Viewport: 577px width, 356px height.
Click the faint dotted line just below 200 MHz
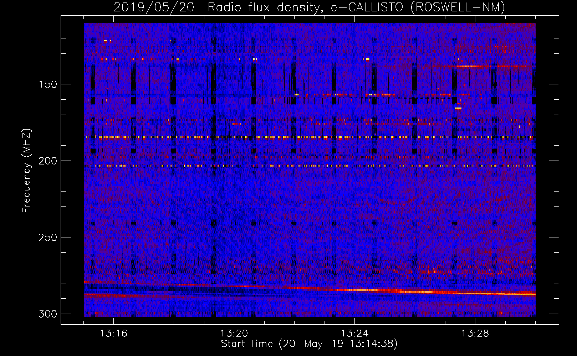(285, 166)
